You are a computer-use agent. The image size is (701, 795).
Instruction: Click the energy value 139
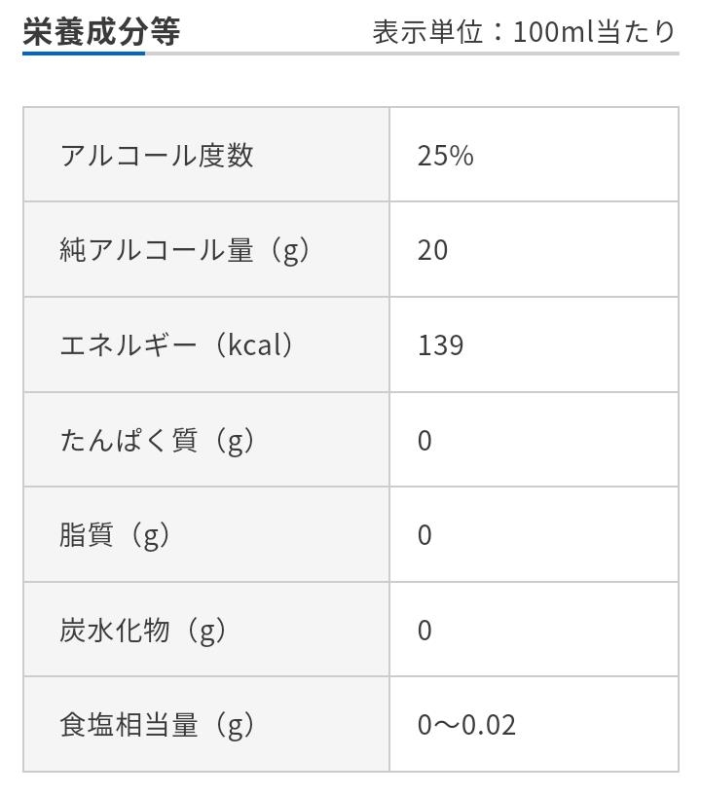pos(440,344)
